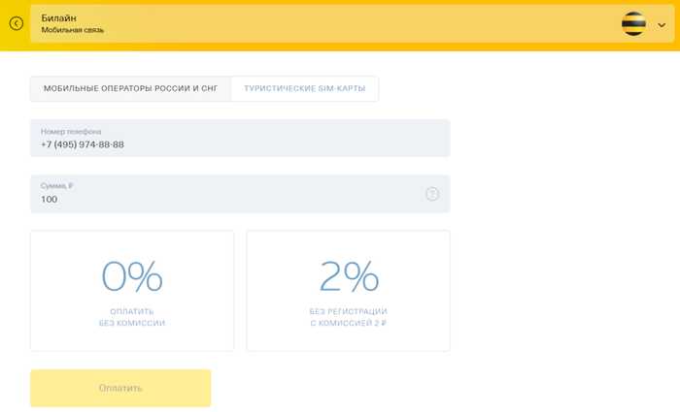
Task: Go back using the circled arrow icon
Action: (17, 23)
